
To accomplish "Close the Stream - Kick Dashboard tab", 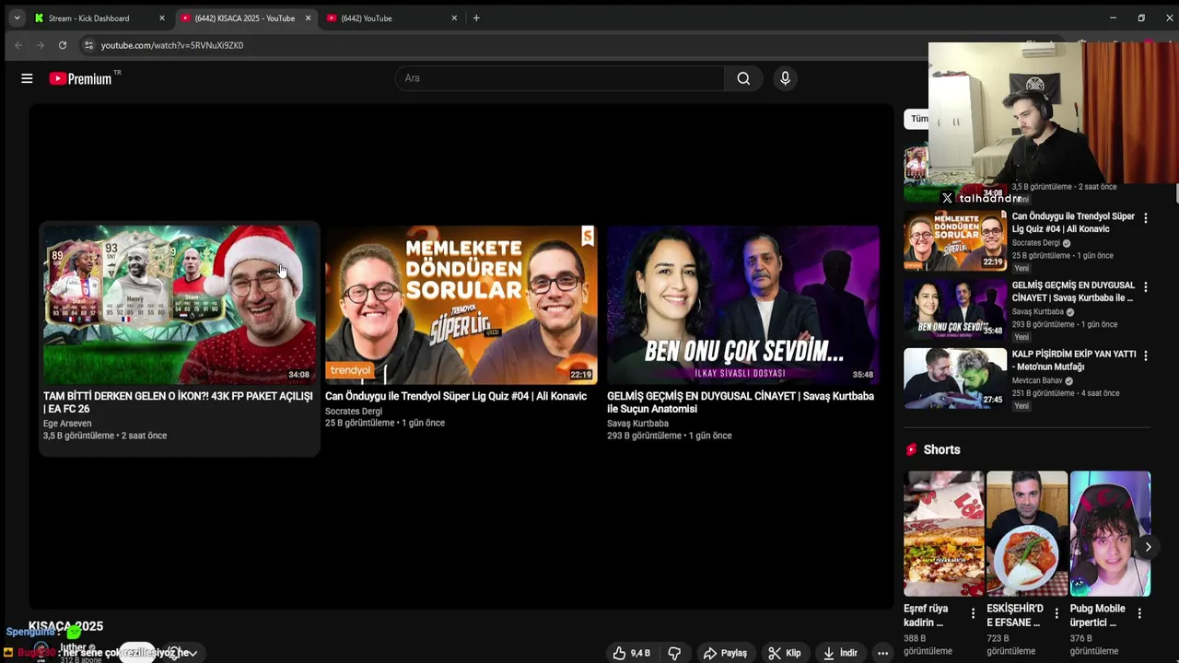I will tap(162, 18).
